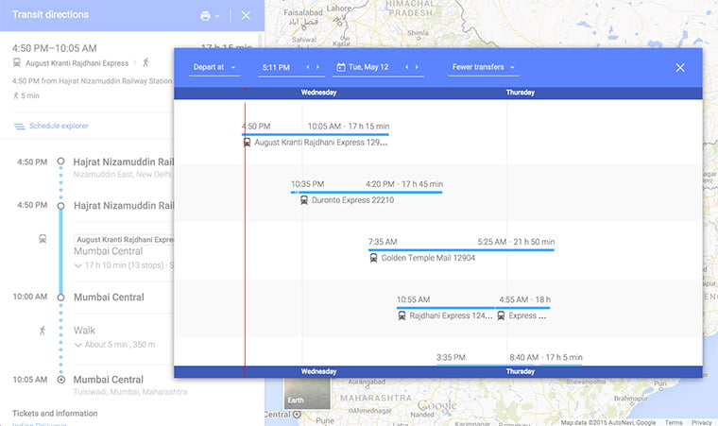
Task: Open the calendar date picker icon
Action: 341,67
